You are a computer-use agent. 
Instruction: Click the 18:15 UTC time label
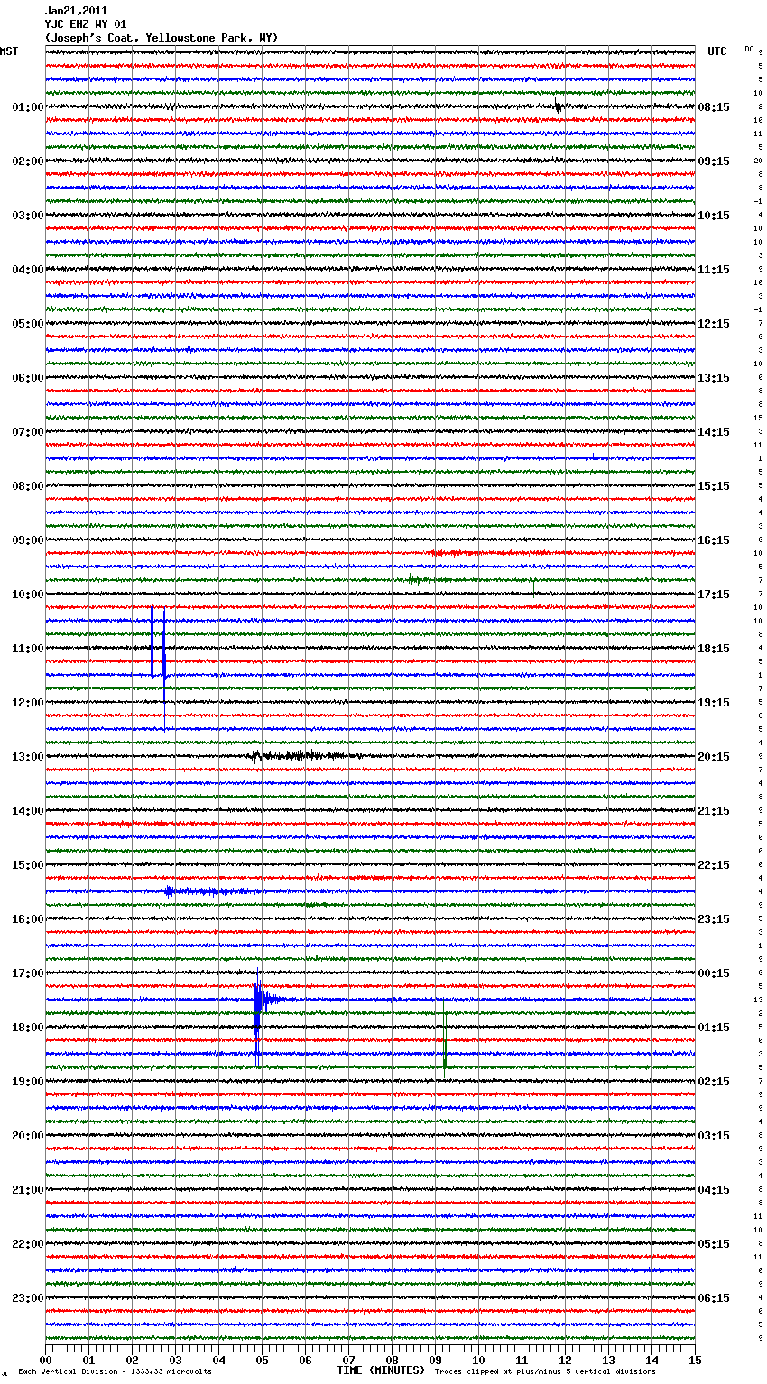point(714,649)
